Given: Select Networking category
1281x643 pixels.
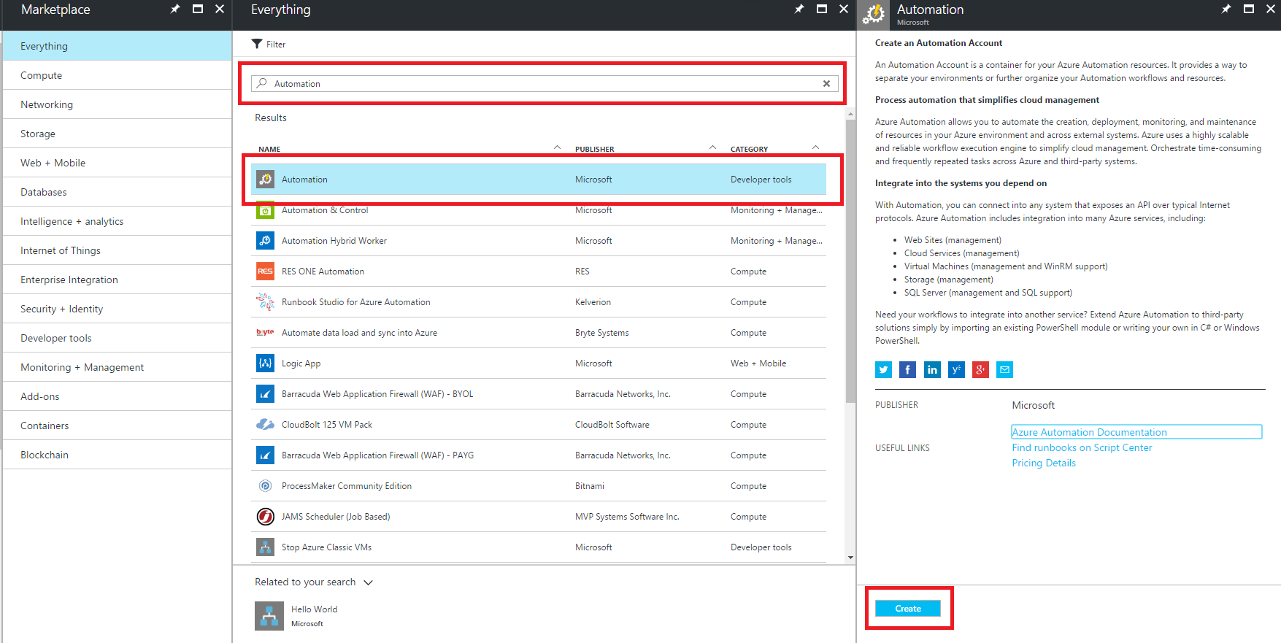Looking at the screenshot, I should [x=118, y=104].
